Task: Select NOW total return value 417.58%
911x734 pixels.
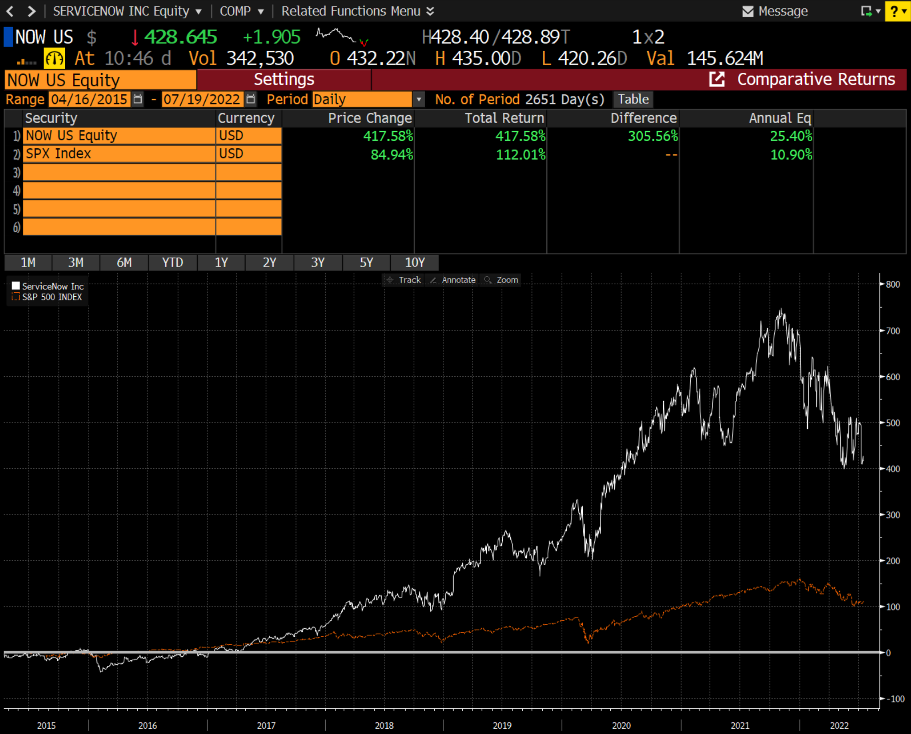Action: (520, 136)
